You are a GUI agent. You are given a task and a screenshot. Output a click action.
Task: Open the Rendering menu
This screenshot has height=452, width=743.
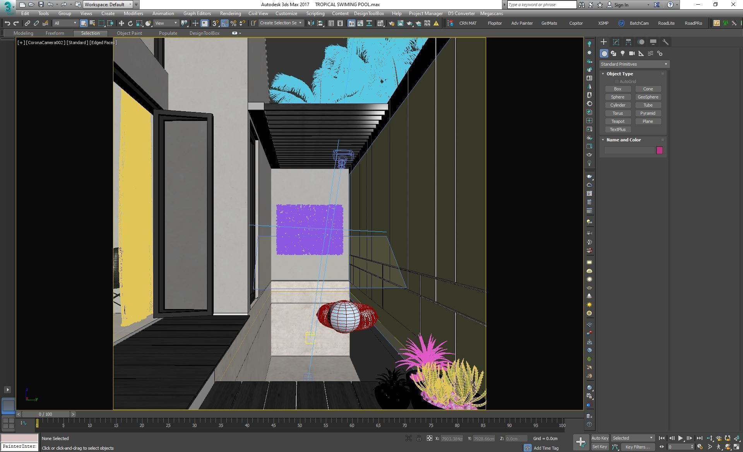(x=230, y=14)
